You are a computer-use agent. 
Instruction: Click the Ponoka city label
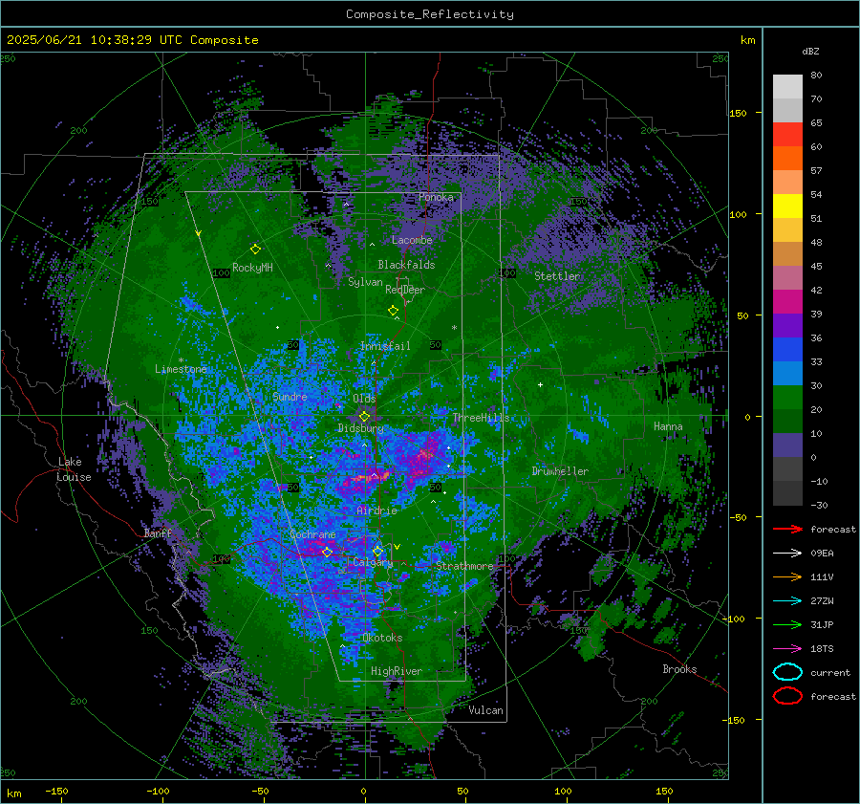pyautogui.click(x=436, y=197)
